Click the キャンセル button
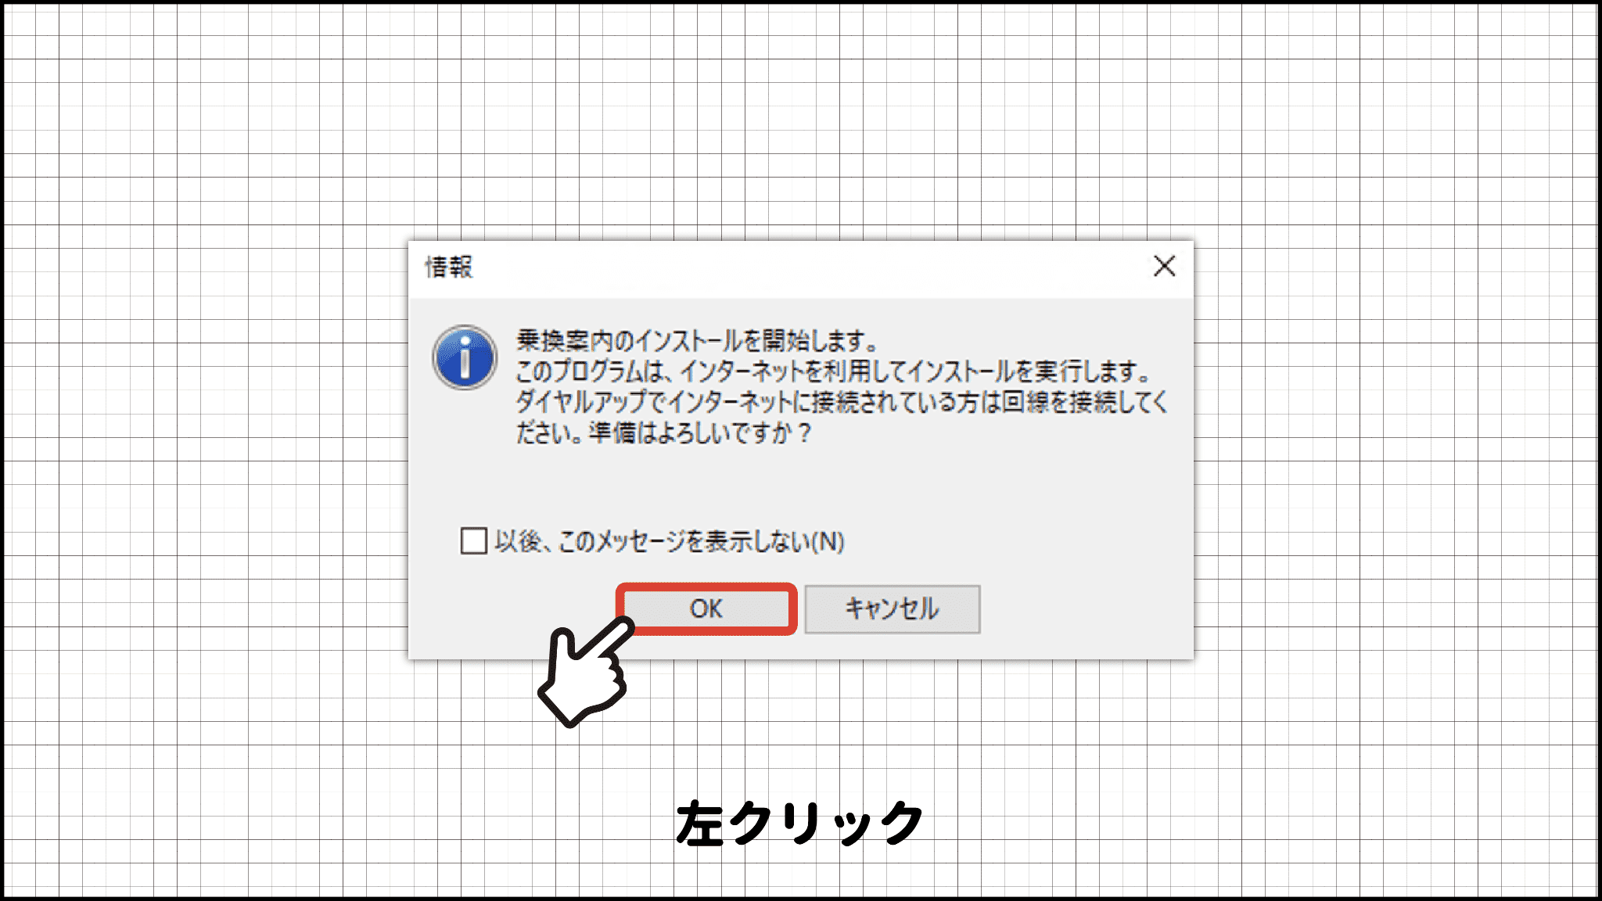 coord(892,608)
